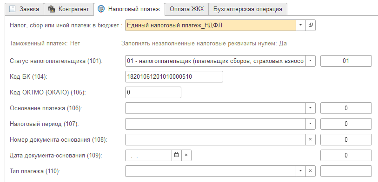Select the Налоговый платеж tab
This screenshot has width=378, height=182.
pyautogui.click(x=129, y=9)
